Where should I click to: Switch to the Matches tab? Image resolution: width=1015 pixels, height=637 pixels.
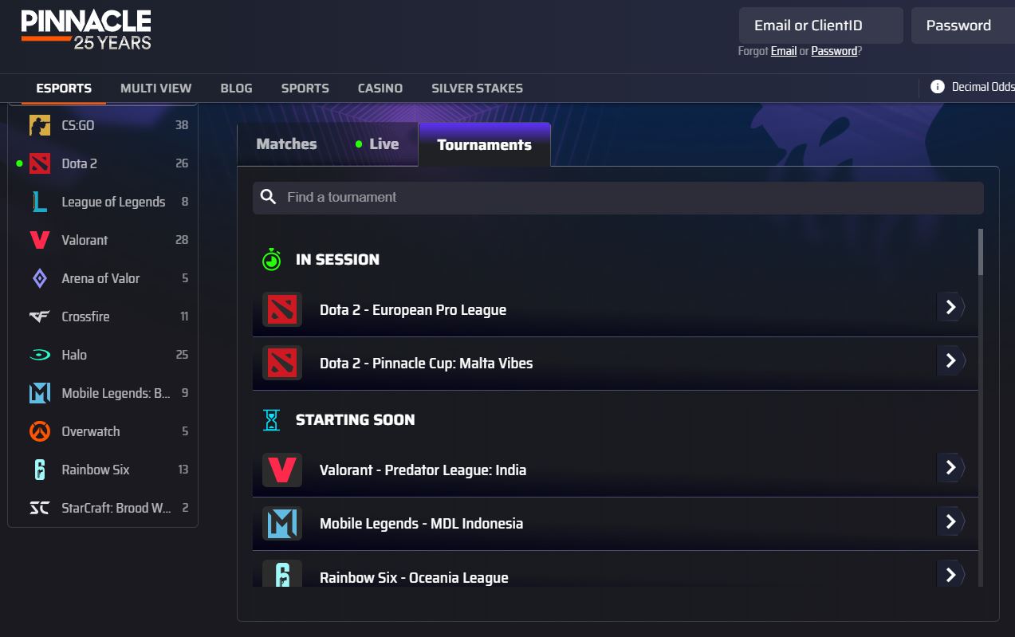tap(286, 144)
